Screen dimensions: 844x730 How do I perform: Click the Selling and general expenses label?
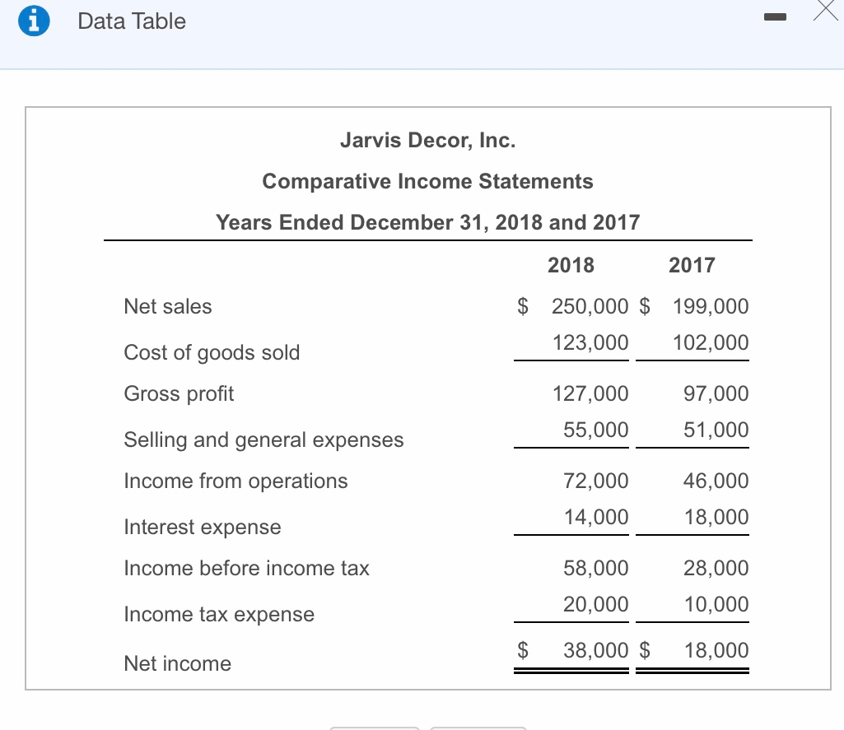pyautogui.click(x=263, y=439)
